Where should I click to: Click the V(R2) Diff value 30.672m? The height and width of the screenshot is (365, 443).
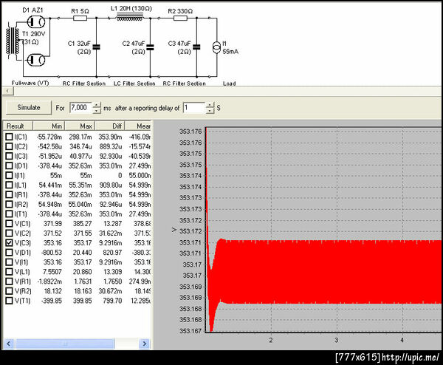tap(110, 291)
